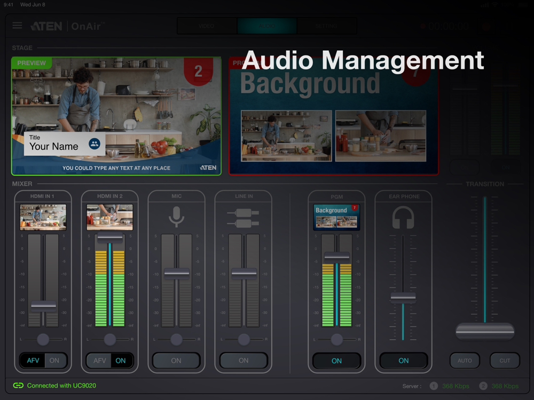Screen dimensions: 534x400
Task: Click the red record indicator by timer
Action: pyautogui.click(x=422, y=26)
